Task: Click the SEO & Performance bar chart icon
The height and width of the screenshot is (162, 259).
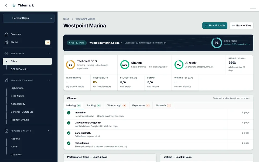Action: pos(6,80)
